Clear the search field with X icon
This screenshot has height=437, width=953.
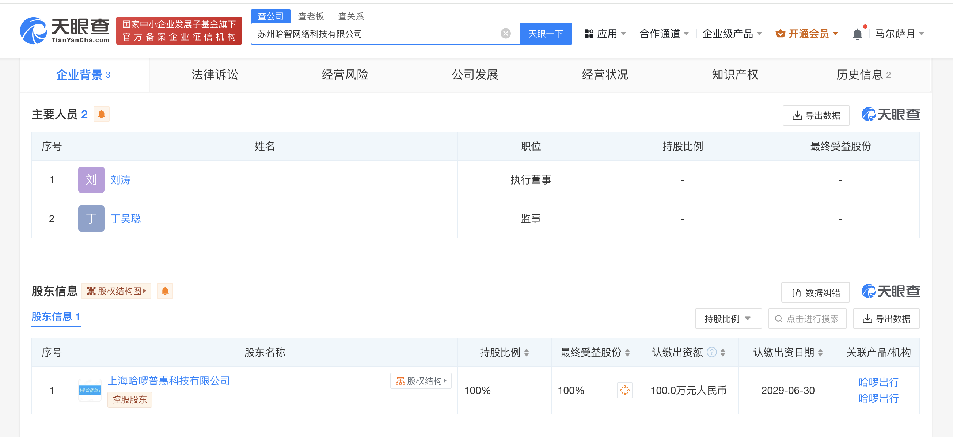[505, 34]
